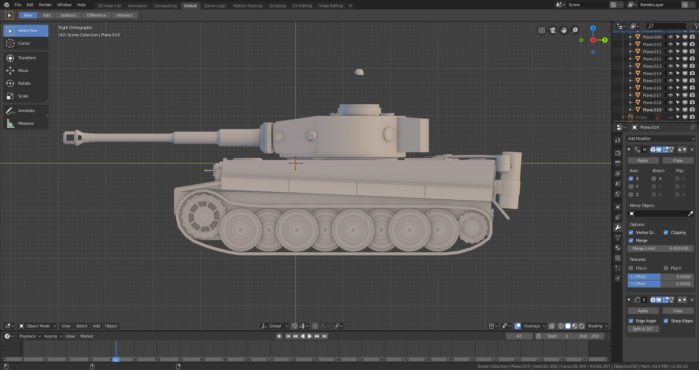
Task: Activate the Annotate tool
Action: click(26, 111)
